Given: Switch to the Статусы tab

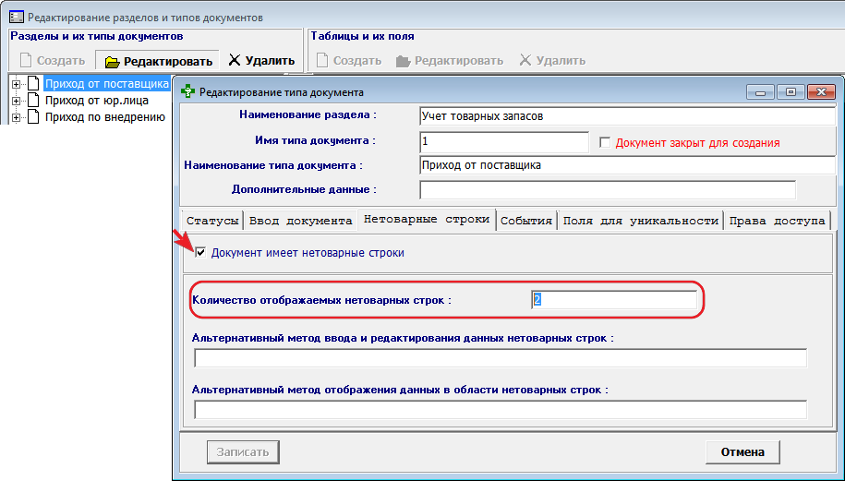Looking at the screenshot, I should (212, 221).
